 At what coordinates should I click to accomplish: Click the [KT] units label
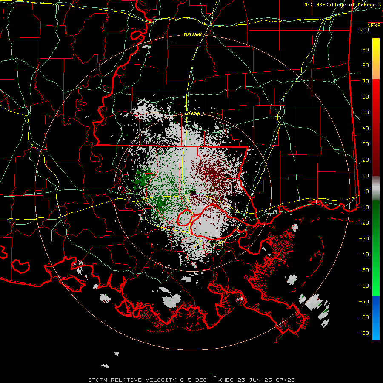pyautogui.click(x=363, y=29)
